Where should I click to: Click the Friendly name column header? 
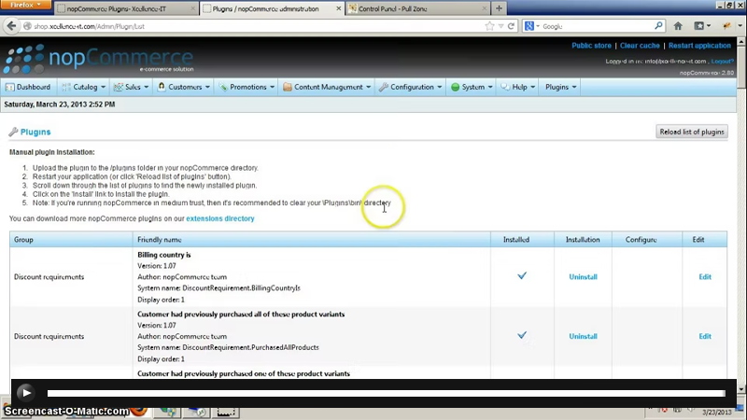(x=312, y=240)
